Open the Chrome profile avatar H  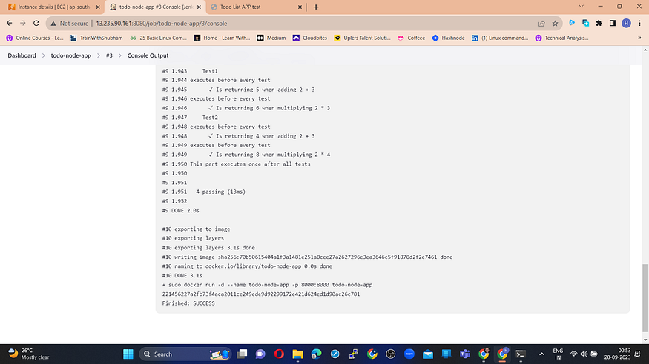(626, 23)
